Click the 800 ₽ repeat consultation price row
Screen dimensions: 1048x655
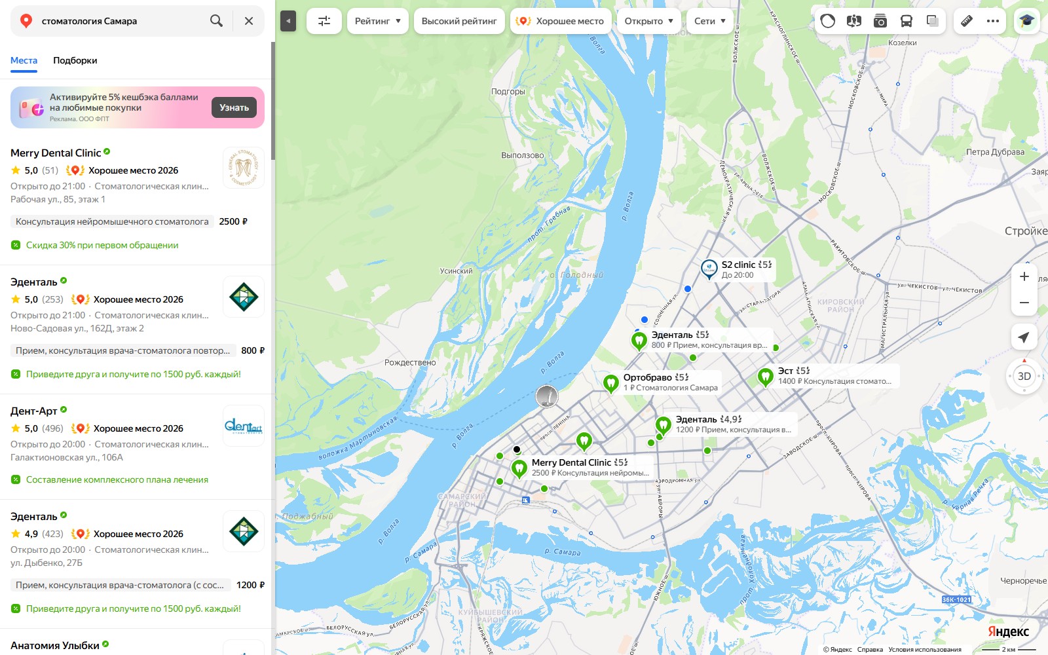point(138,350)
